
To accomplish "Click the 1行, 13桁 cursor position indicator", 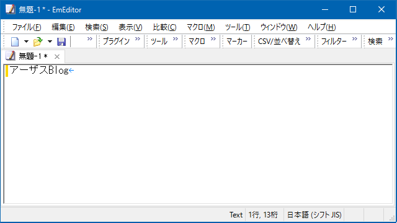I will [x=263, y=215].
